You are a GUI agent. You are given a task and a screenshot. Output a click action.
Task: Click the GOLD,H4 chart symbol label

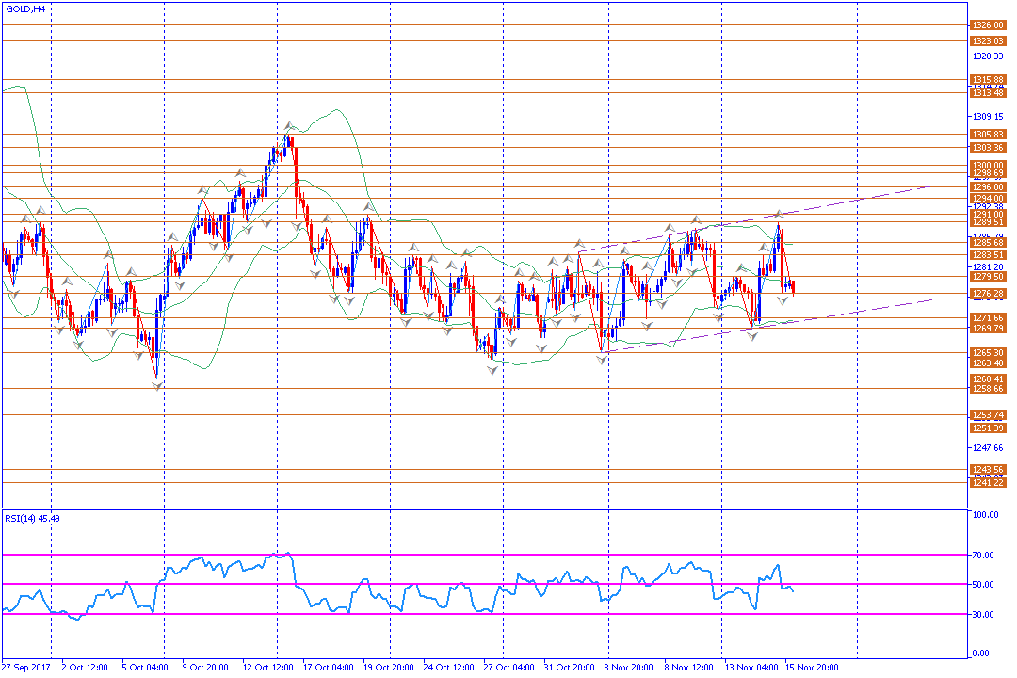25,9
